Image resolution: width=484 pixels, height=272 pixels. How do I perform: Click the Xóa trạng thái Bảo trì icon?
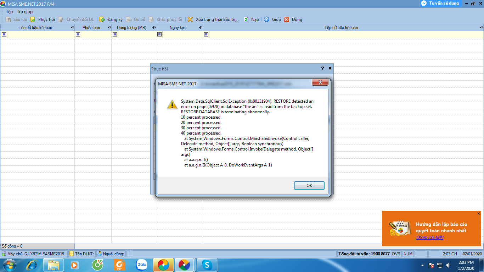(190, 19)
